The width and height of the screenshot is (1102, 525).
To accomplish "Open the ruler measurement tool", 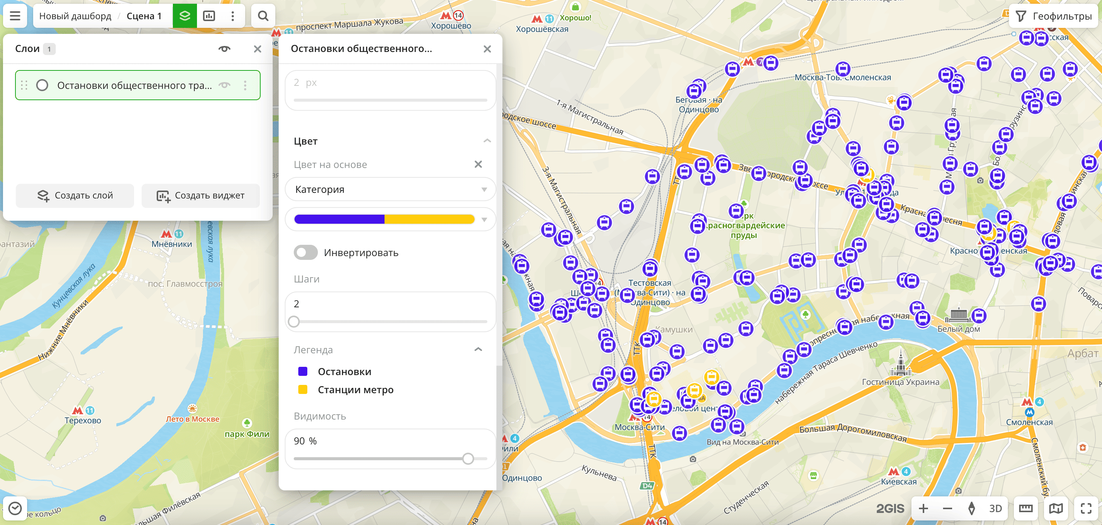I will pyautogui.click(x=1026, y=508).
